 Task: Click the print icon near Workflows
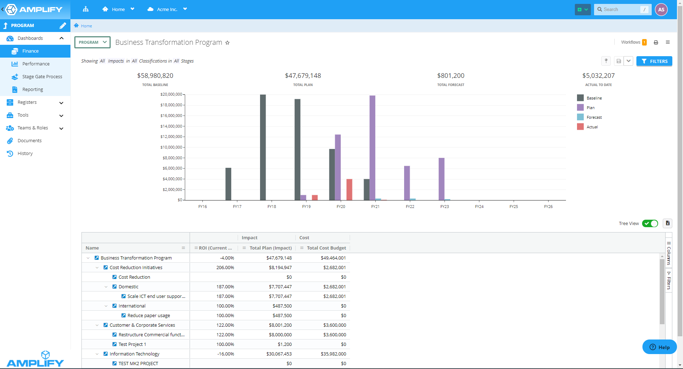(x=656, y=43)
